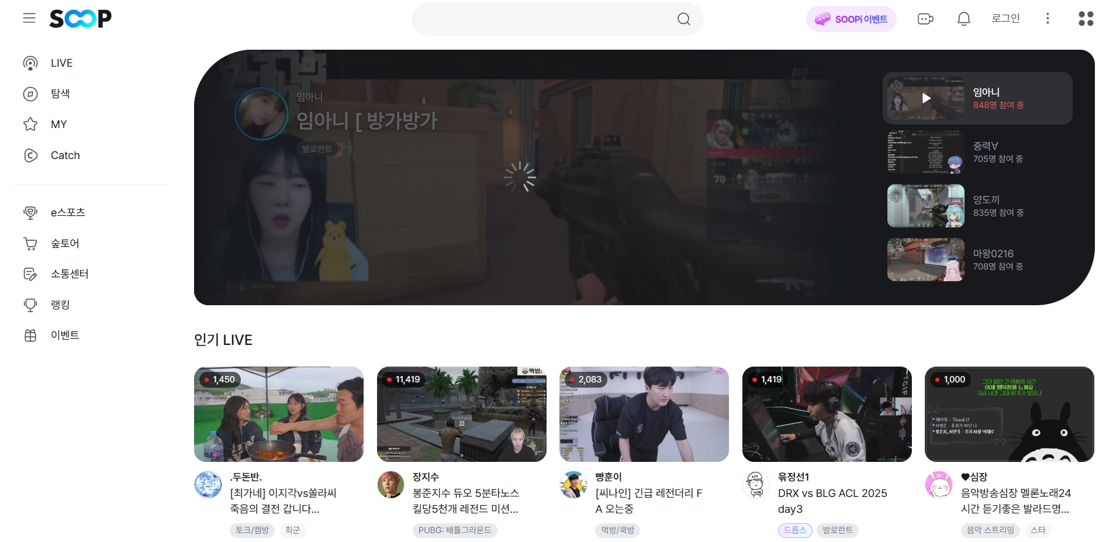
Task: Open the 이벤트 gift icon in sidebar
Action: (x=30, y=335)
